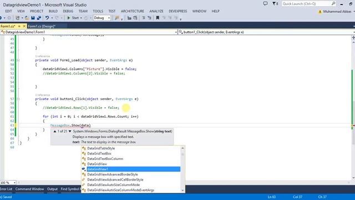Open the Error List panel tab
355x200 pixels.
coord(6,189)
